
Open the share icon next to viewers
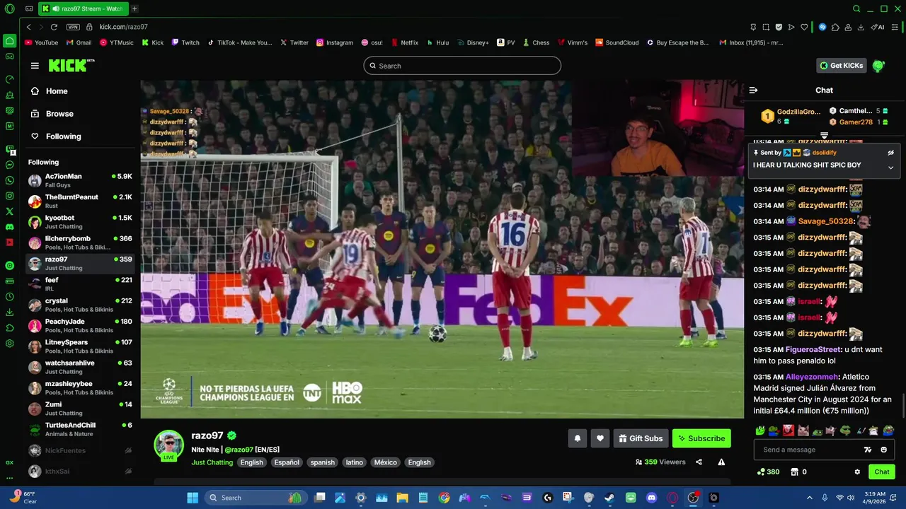click(x=699, y=462)
